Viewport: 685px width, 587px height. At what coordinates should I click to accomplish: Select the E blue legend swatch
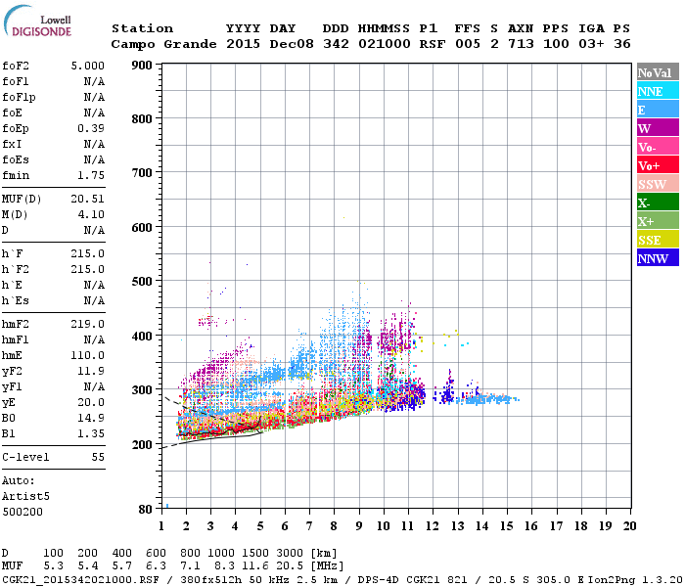coord(658,110)
